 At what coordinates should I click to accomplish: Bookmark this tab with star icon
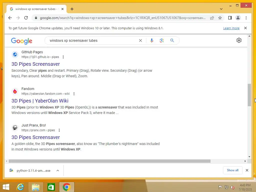coord(220,18)
